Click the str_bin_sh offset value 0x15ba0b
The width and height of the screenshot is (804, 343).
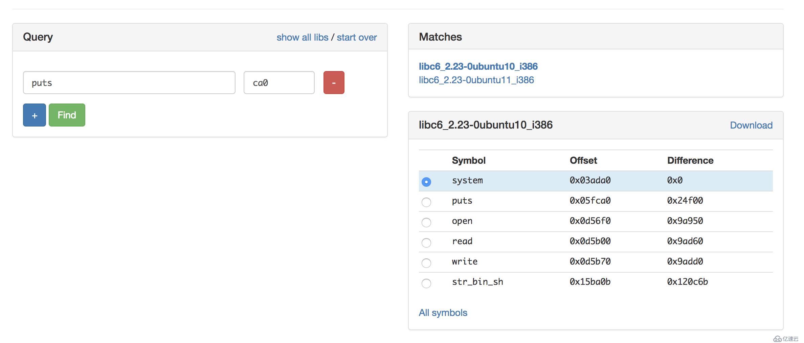click(590, 282)
